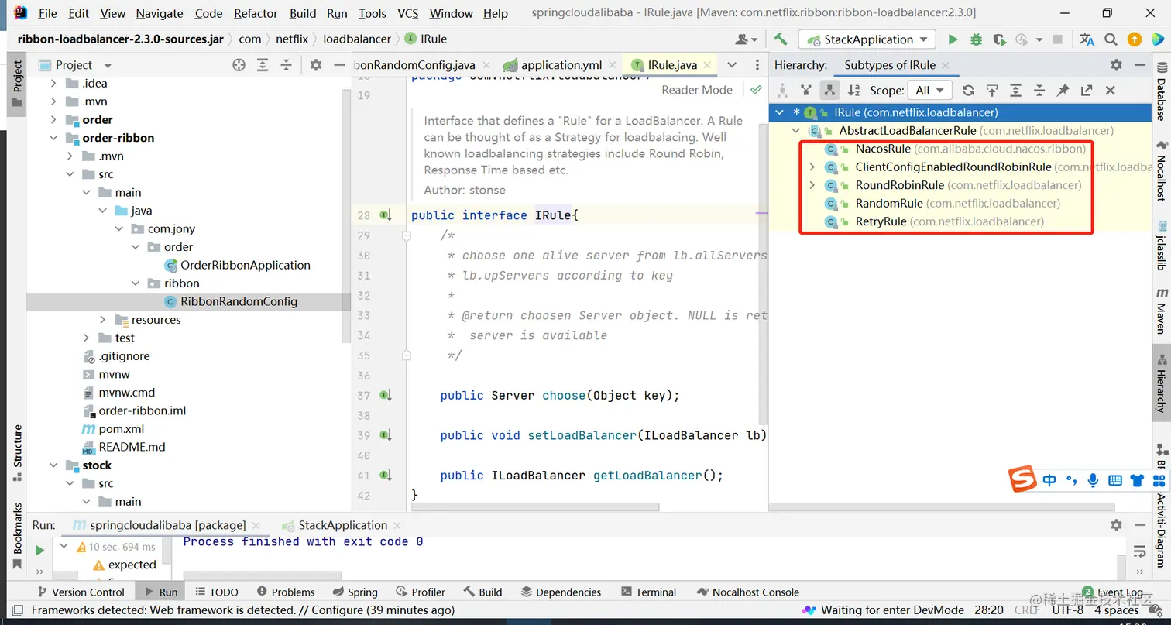
Task: Collapse all in the Hierarchy toolbar
Action: [x=1039, y=91]
